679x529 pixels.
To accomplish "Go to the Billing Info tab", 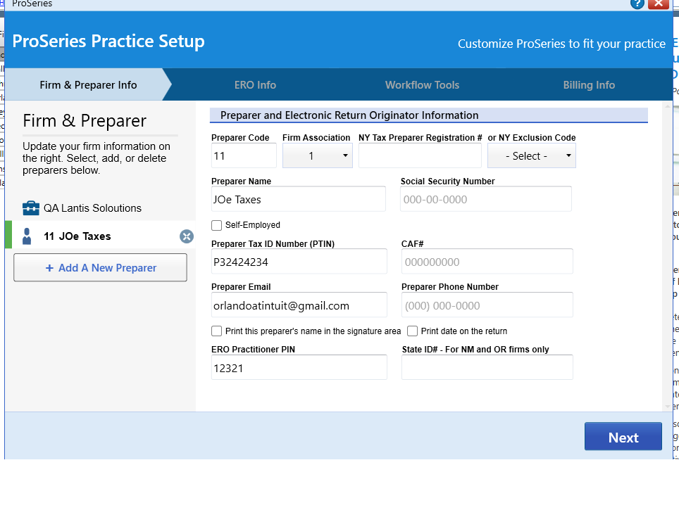I will tap(589, 84).
